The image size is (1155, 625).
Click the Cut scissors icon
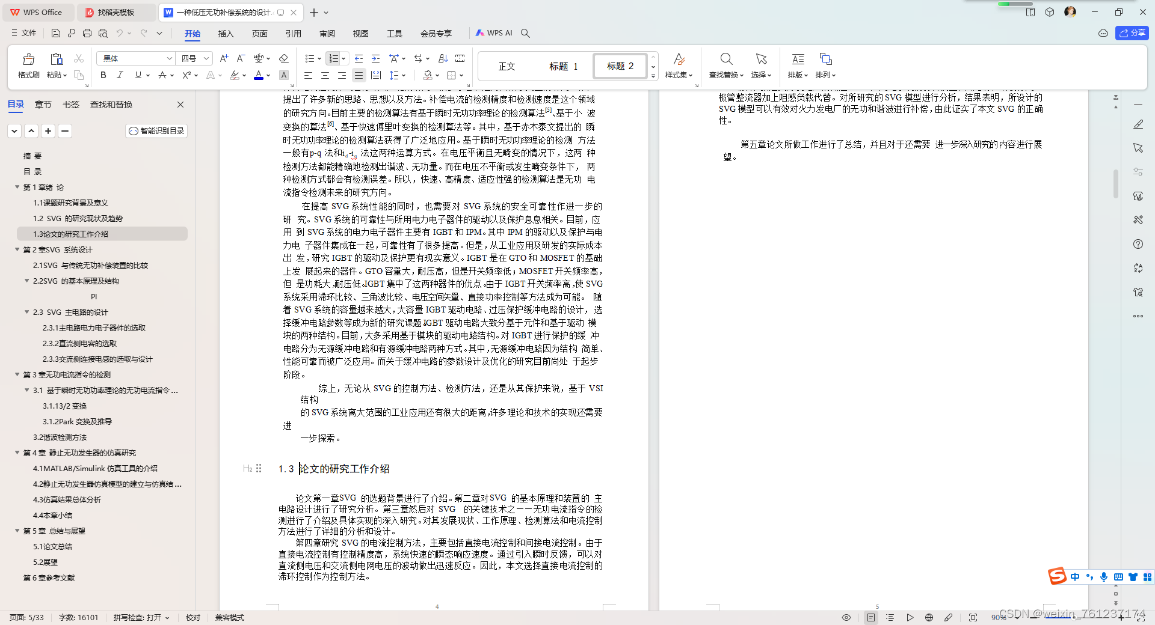79,58
